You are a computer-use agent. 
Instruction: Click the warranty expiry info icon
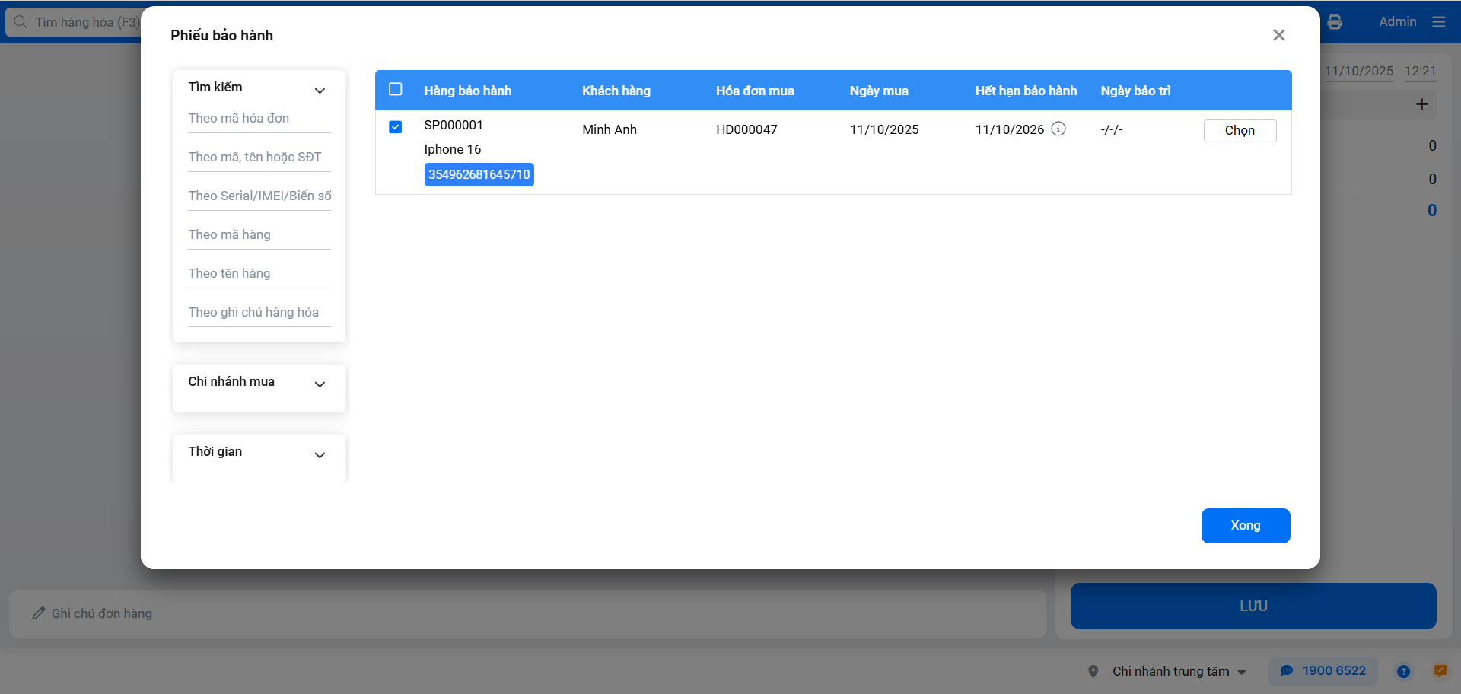point(1058,129)
